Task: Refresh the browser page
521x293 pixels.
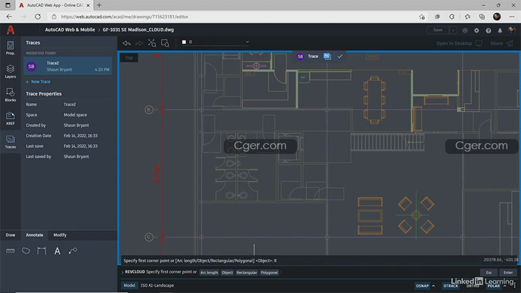Action: click(x=38, y=17)
